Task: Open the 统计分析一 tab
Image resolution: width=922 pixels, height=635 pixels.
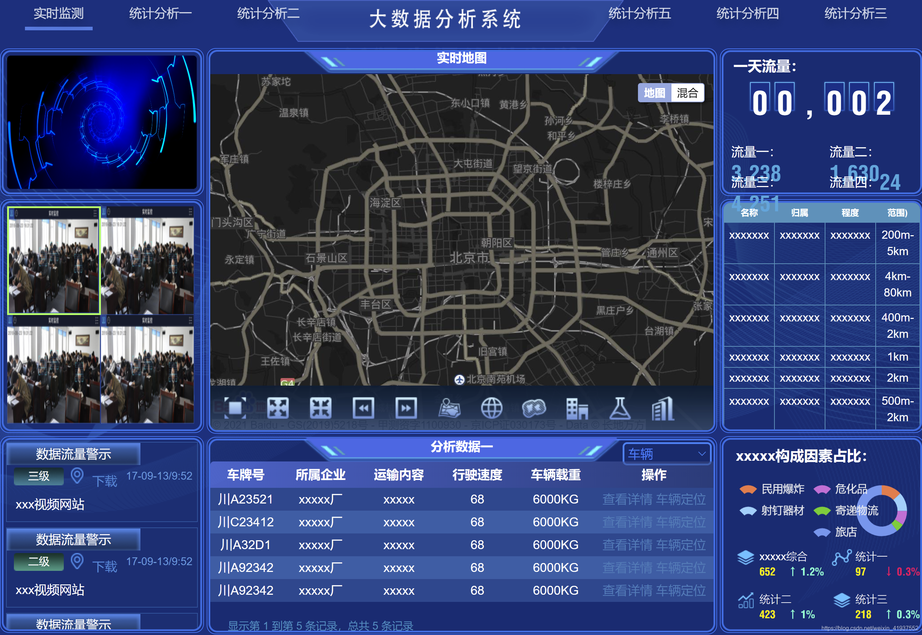Action: [x=160, y=14]
